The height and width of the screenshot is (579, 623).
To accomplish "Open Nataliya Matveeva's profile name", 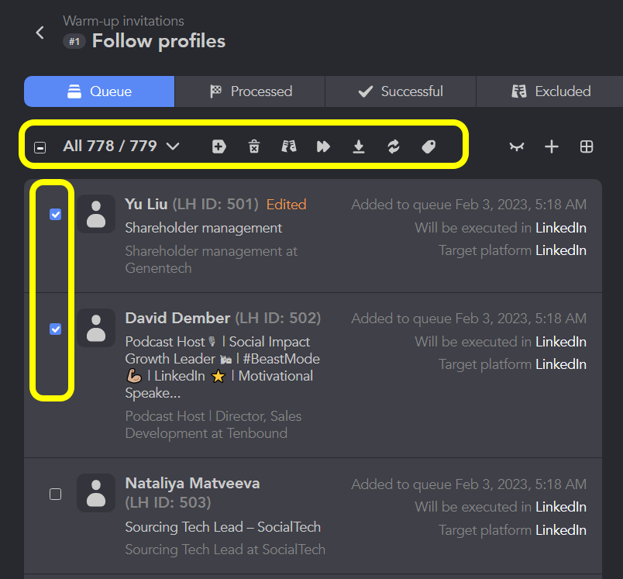I will (192, 484).
